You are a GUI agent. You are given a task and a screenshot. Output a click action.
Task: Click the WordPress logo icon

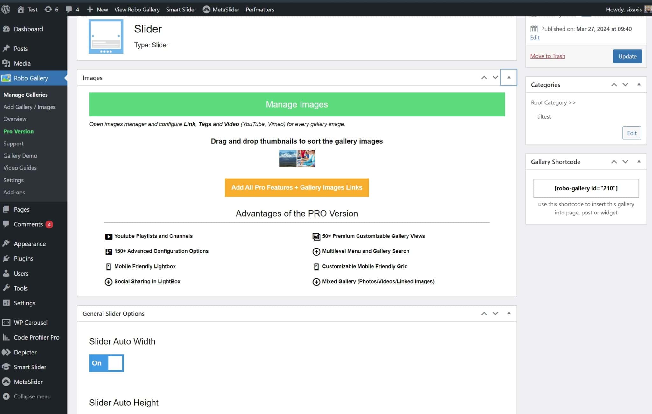coord(6,9)
